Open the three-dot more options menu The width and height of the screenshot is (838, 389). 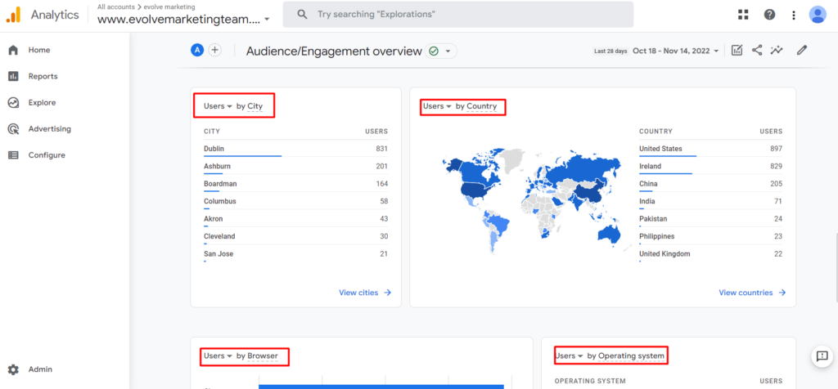click(x=794, y=15)
